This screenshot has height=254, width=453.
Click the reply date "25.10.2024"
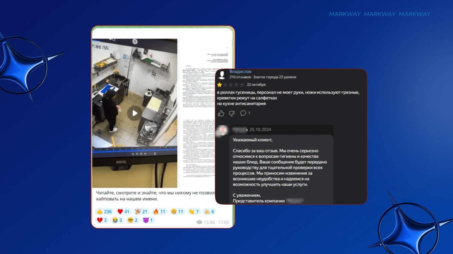[260, 130]
